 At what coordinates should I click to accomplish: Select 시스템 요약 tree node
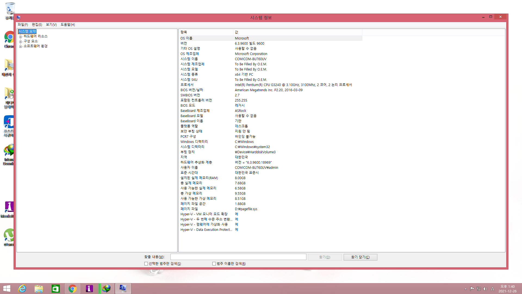[x=27, y=31]
